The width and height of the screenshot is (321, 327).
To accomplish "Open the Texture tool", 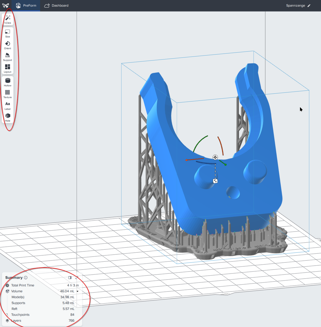I will pyautogui.click(x=8, y=94).
